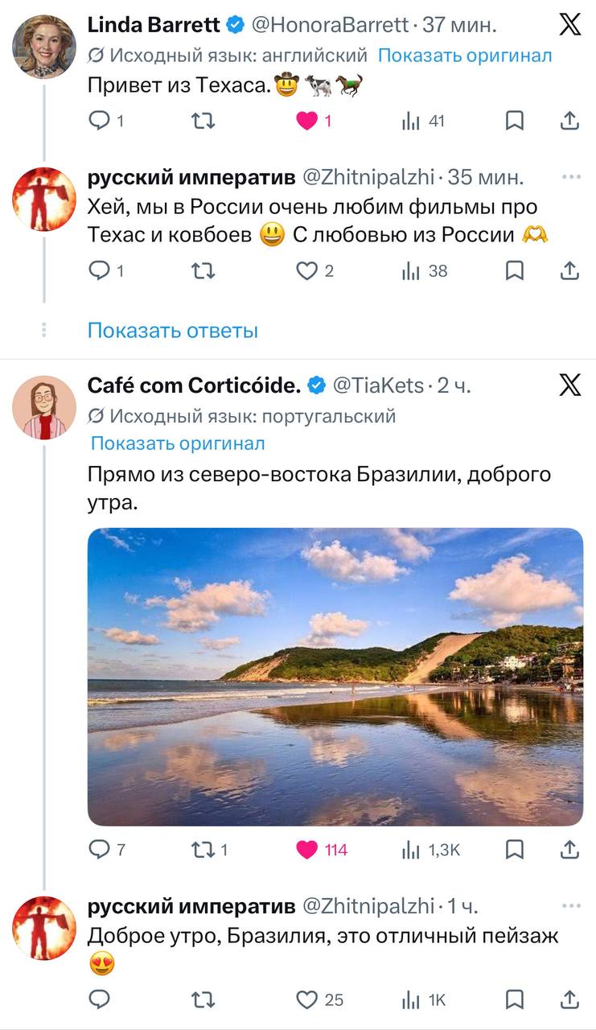Screen dimensions: 596x1030
Task: Open the Brazilian beach photo
Action: click(335, 676)
